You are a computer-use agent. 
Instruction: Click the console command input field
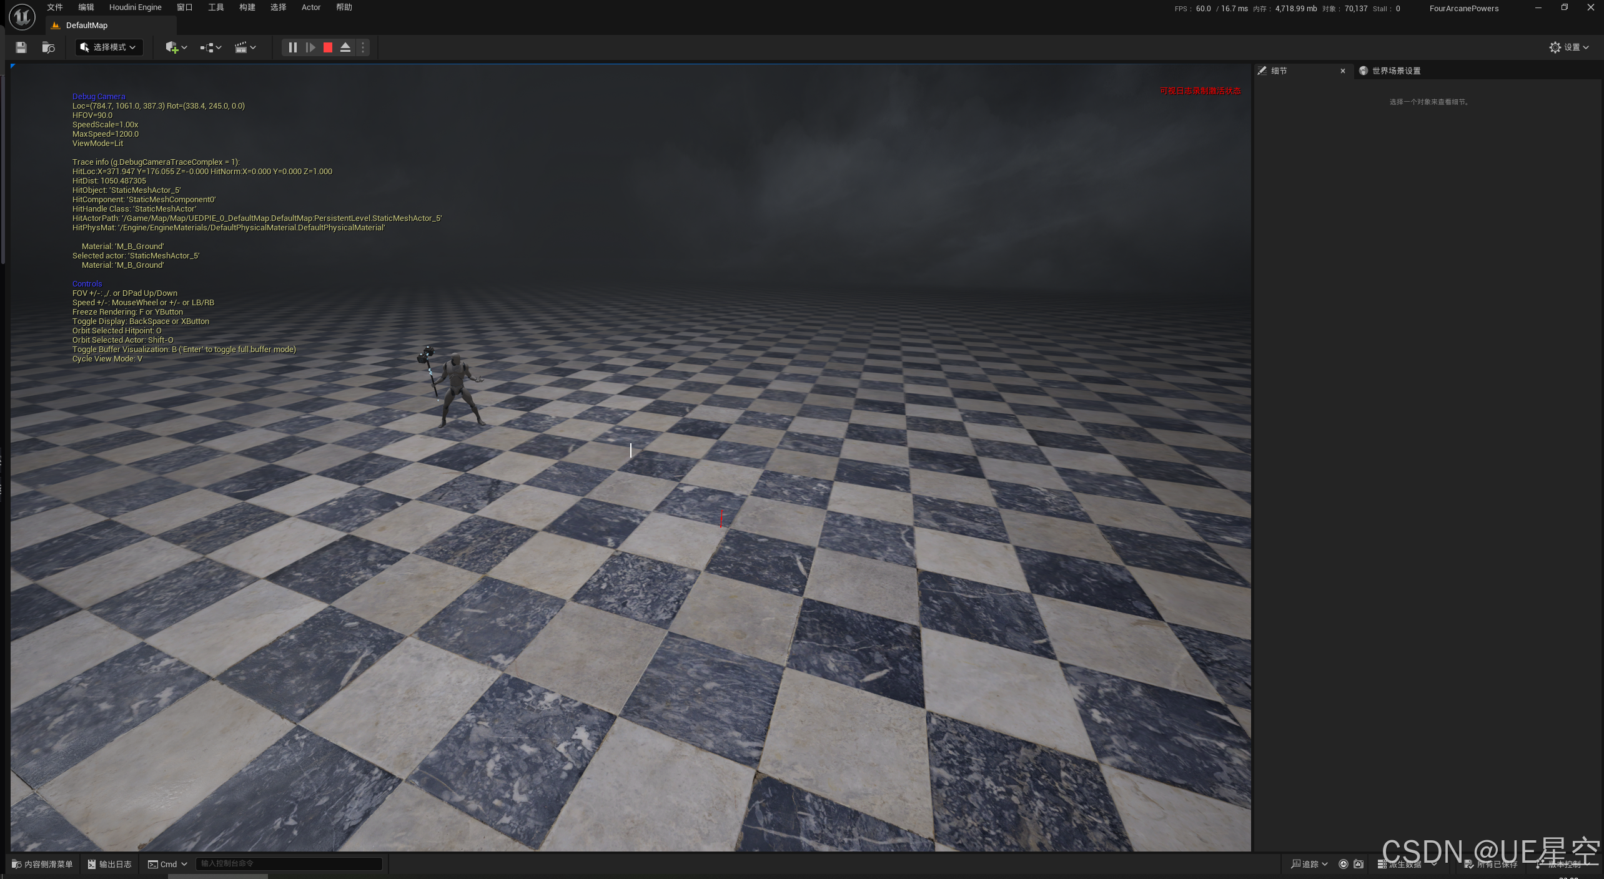(289, 864)
